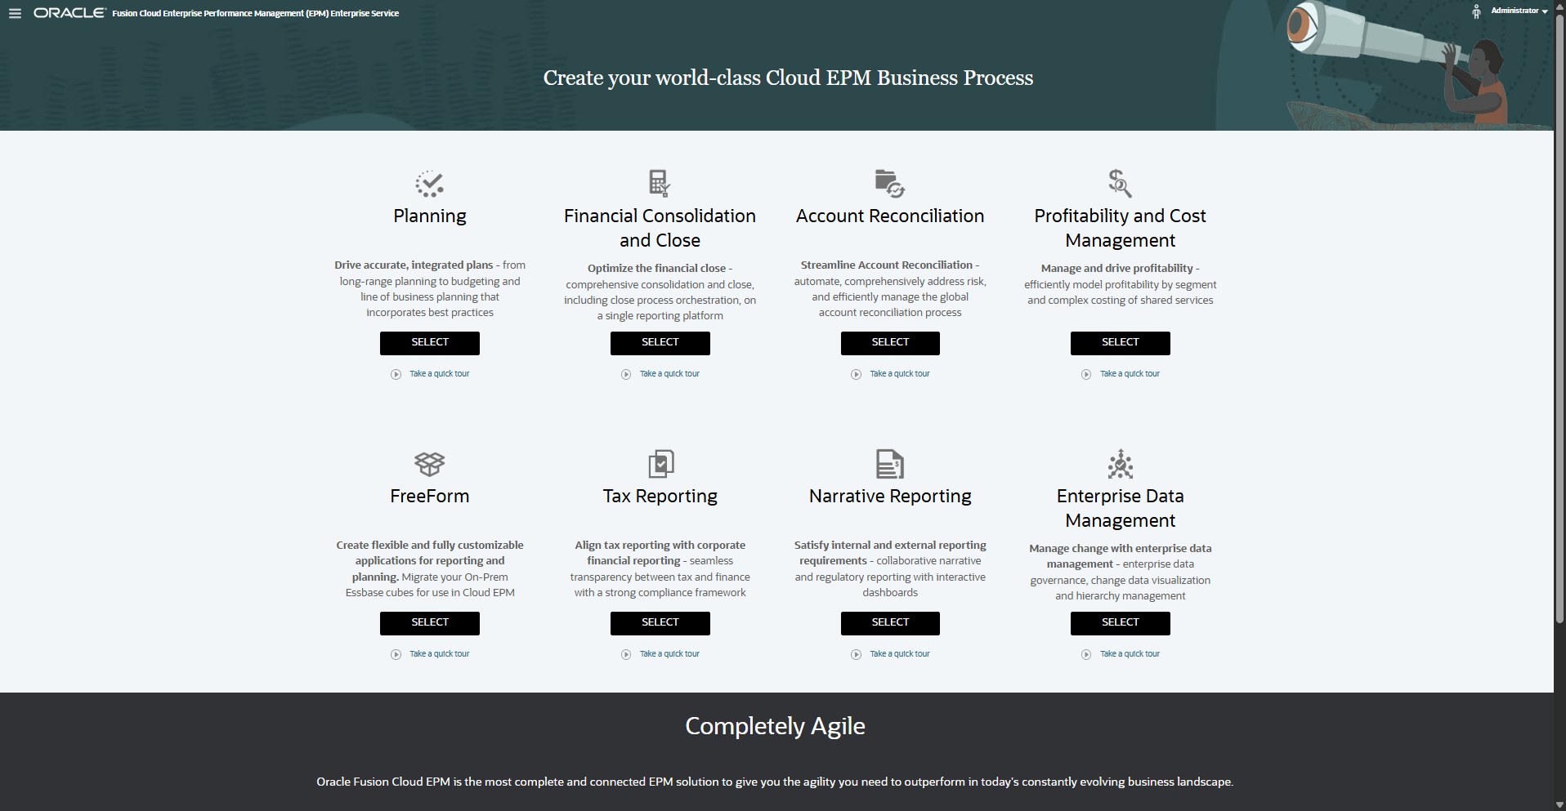Take a quick tour of Tax Reporting

coord(669,654)
